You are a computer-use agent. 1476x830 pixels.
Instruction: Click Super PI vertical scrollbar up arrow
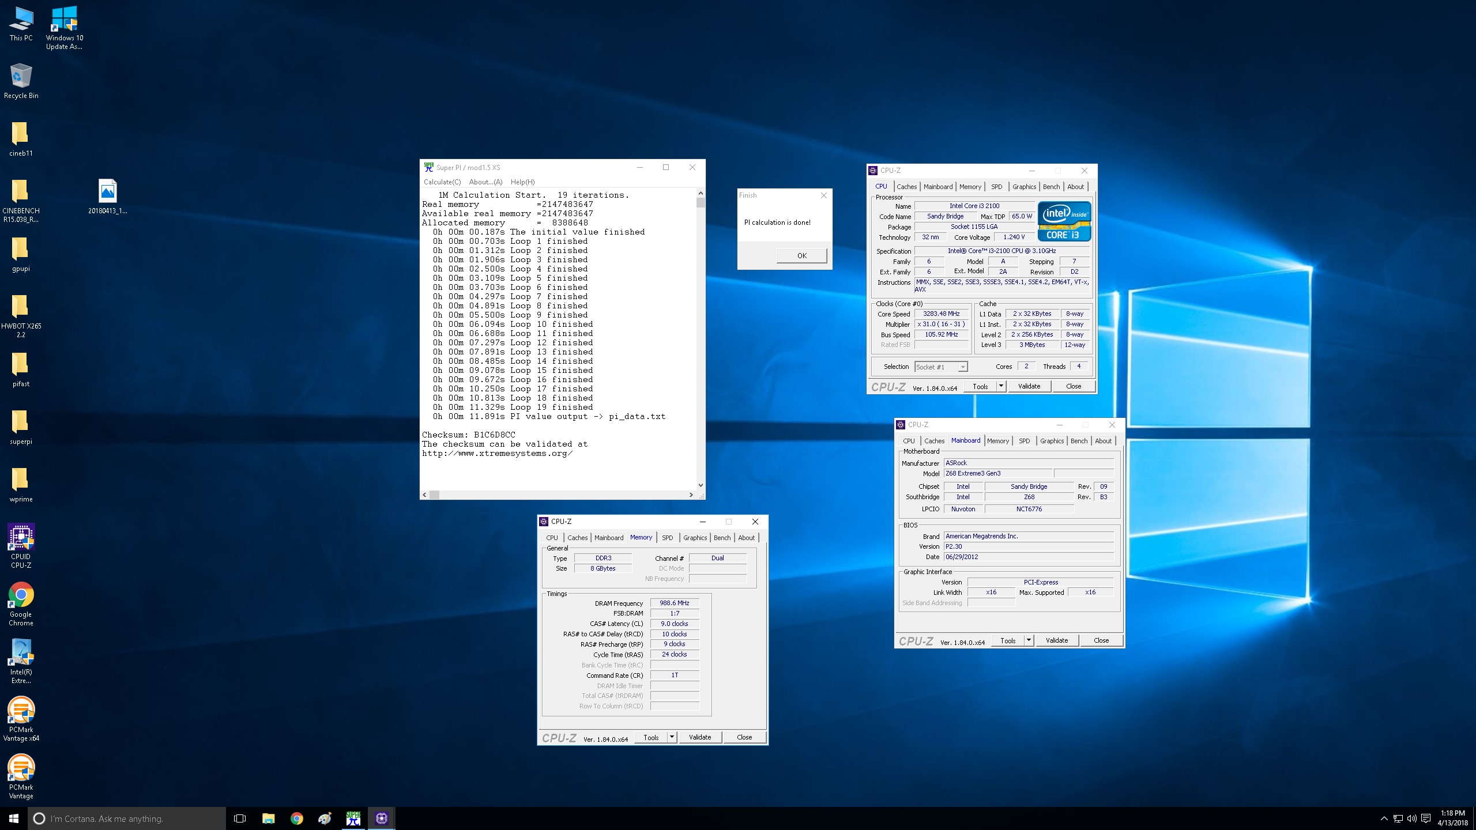(x=701, y=194)
